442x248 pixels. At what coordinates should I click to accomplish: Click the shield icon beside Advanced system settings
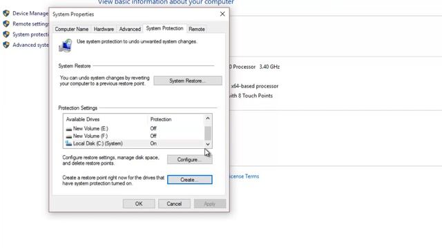[6, 45]
